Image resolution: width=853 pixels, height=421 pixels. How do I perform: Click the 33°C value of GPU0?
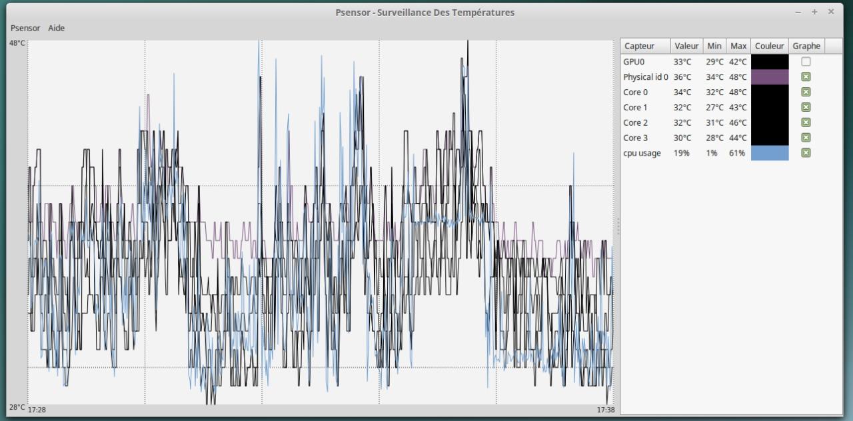pyautogui.click(x=682, y=62)
